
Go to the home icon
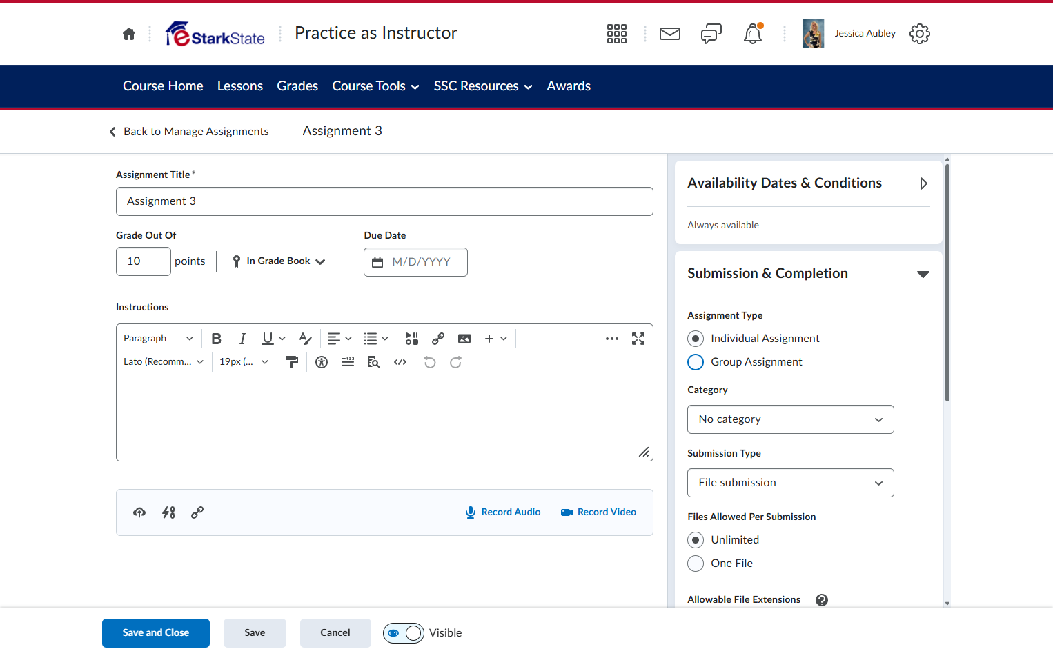(x=129, y=34)
